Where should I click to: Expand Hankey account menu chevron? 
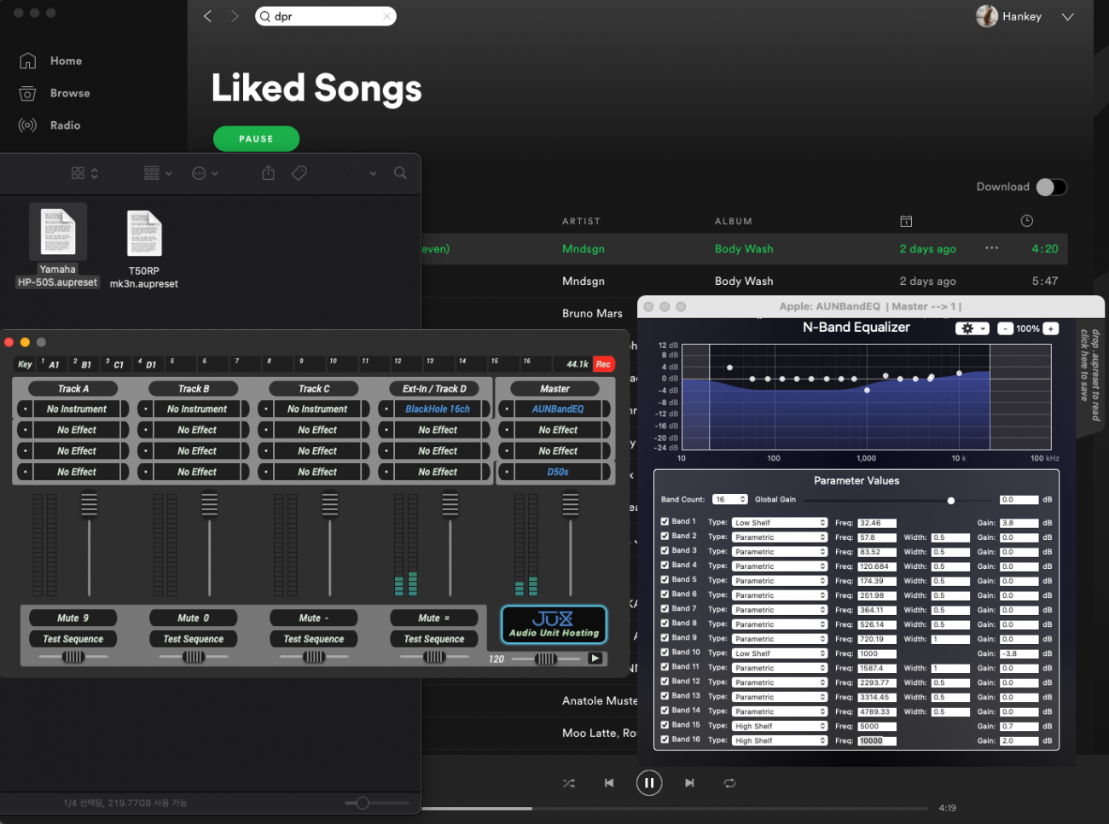1067,16
